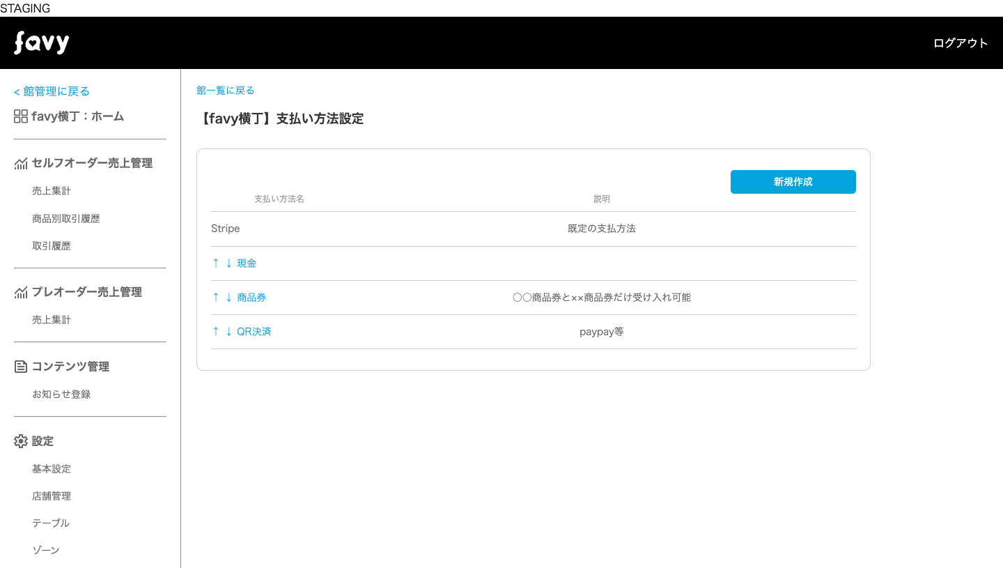This screenshot has height=568, width=1003.
Task: Open the 現金 payment method
Action: [x=247, y=263]
